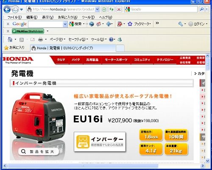212x170 pixels.
Task: Click the Google toolbar wrench settings icon
Action: pos(180,24)
